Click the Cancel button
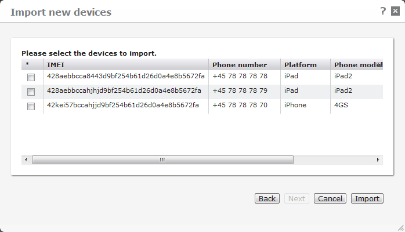This screenshot has height=232, width=405. coord(330,198)
